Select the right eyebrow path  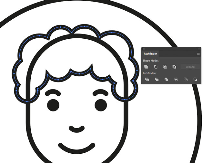pos(100,93)
